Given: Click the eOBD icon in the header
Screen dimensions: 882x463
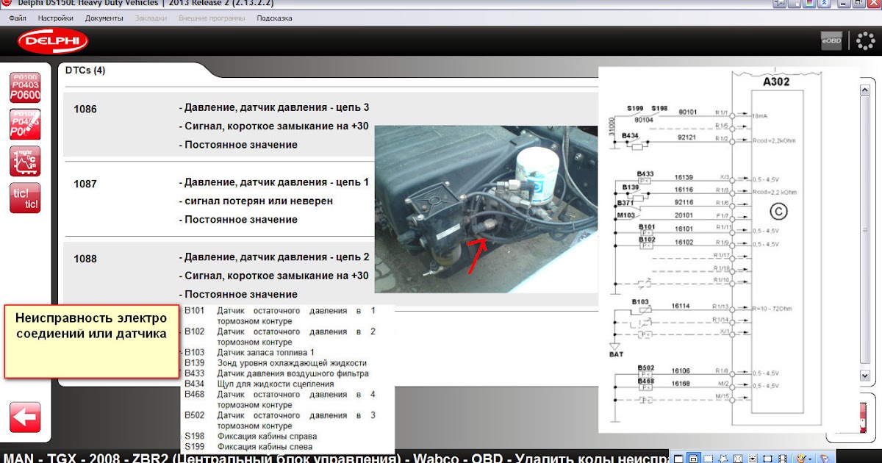Looking at the screenshot, I should (831, 41).
